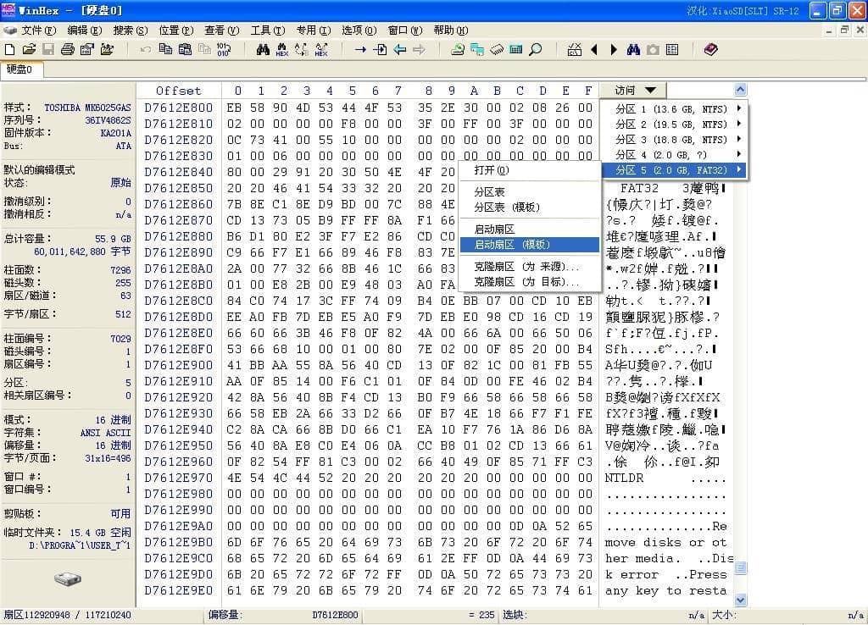Open the 访问 dropdown button

pyautogui.click(x=633, y=90)
